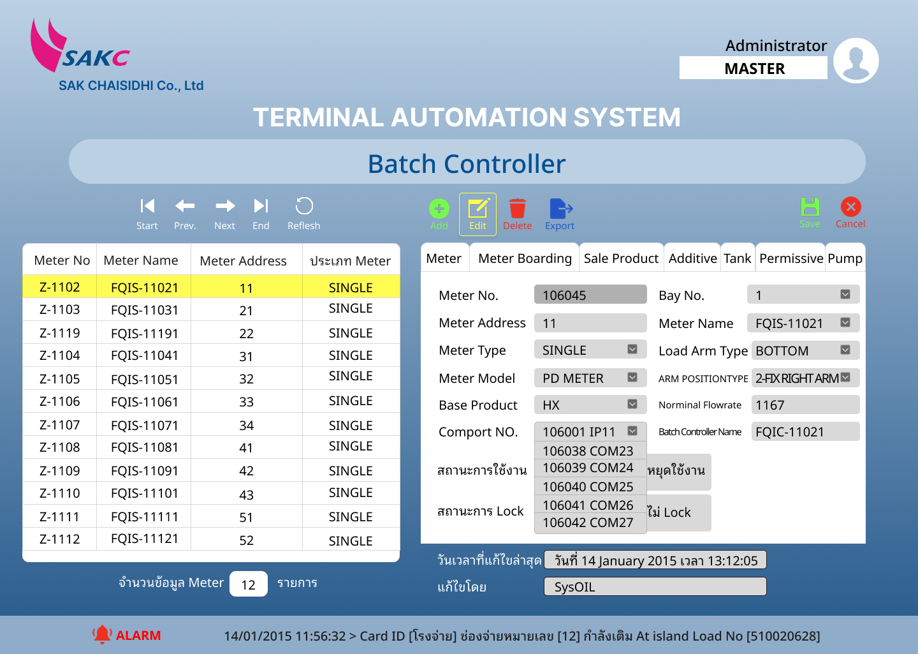Open the Administrator user avatar

856,61
